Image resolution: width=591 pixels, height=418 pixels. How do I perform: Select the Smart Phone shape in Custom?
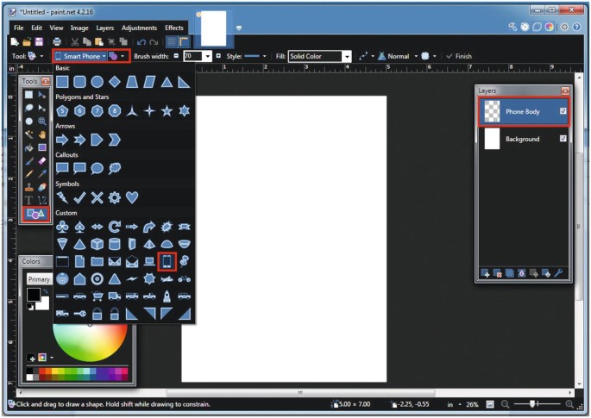coord(167,261)
